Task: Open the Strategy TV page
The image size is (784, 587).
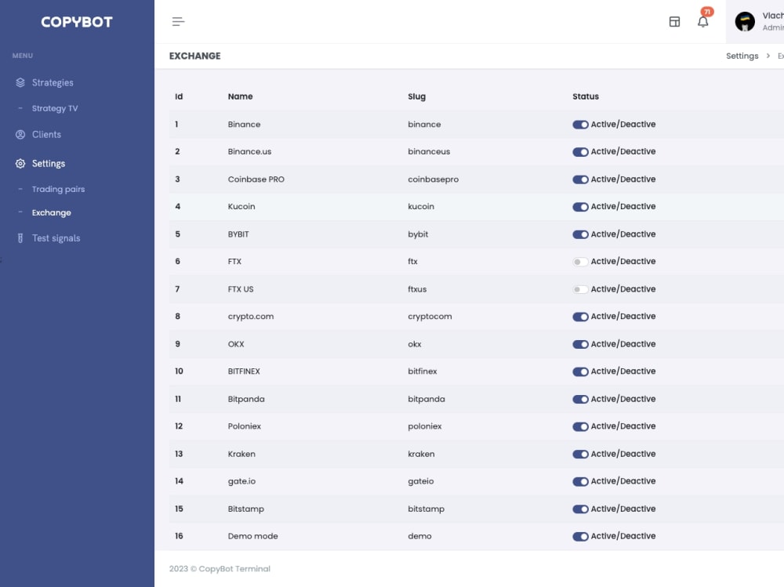Action: pyautogui.click(x=54, y=108)
